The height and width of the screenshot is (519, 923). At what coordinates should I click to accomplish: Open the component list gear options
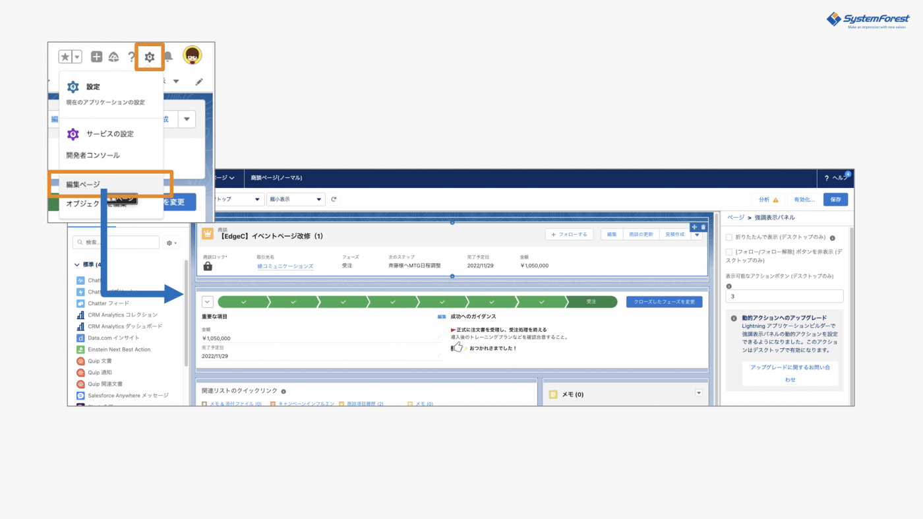(x=172, y=243)
